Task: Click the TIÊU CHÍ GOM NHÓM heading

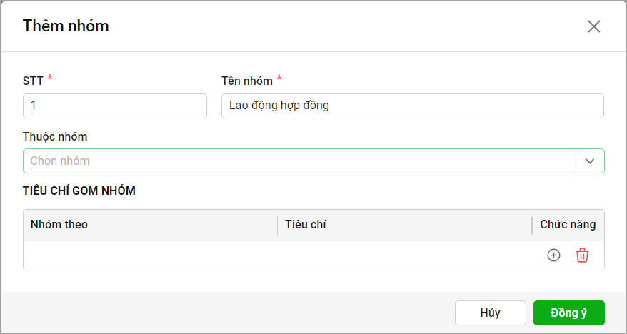Action: (79, 191)
